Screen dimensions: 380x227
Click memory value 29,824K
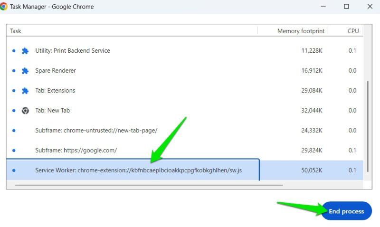[x=312, y=150]
